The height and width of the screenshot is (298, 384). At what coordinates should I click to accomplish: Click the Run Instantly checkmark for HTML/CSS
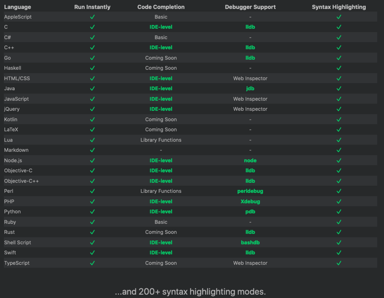[92, 79]
